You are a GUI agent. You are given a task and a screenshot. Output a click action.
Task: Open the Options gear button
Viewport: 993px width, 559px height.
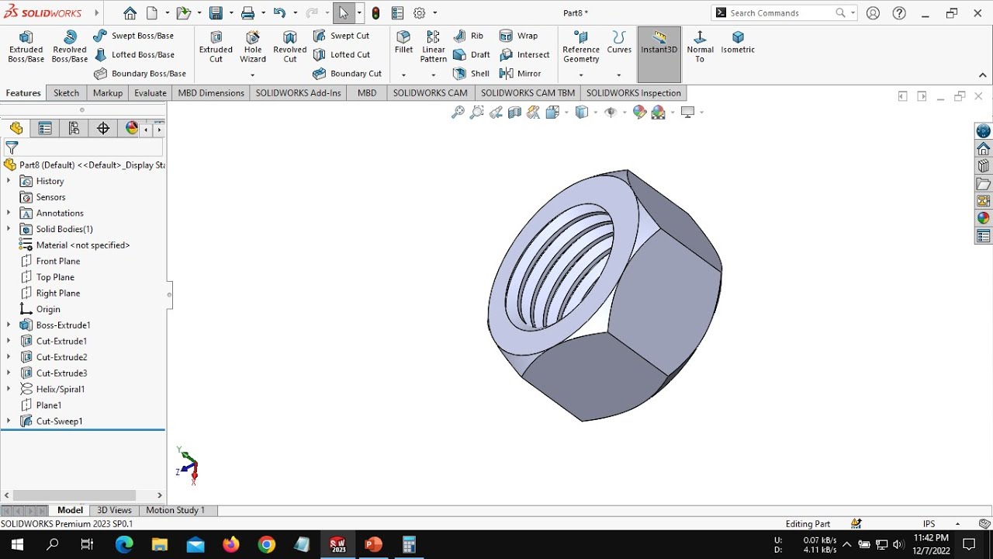click(420, 13)
